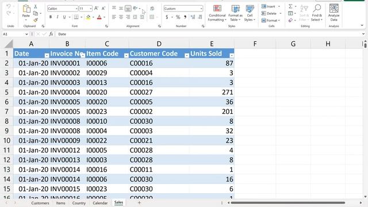Open the Date column filter dropdown
The width and height of the screenshot is (368, 207).
tap(47, 55)
